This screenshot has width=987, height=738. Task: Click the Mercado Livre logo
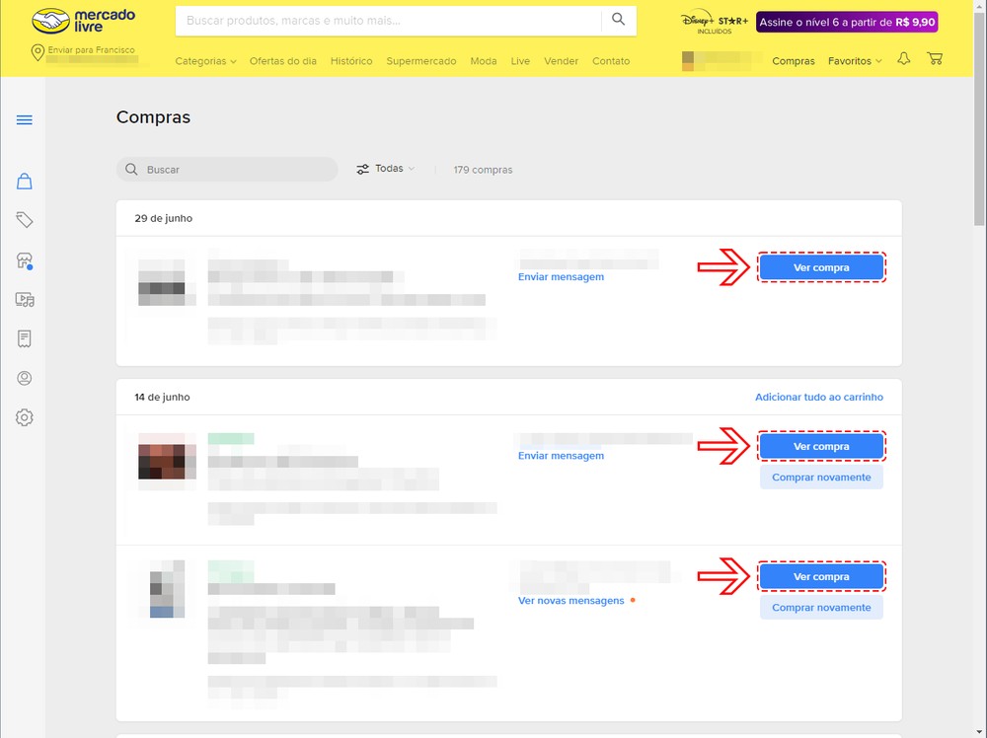83,21
